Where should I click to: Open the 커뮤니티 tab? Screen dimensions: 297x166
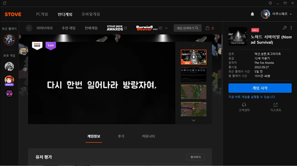pos(148,136)
